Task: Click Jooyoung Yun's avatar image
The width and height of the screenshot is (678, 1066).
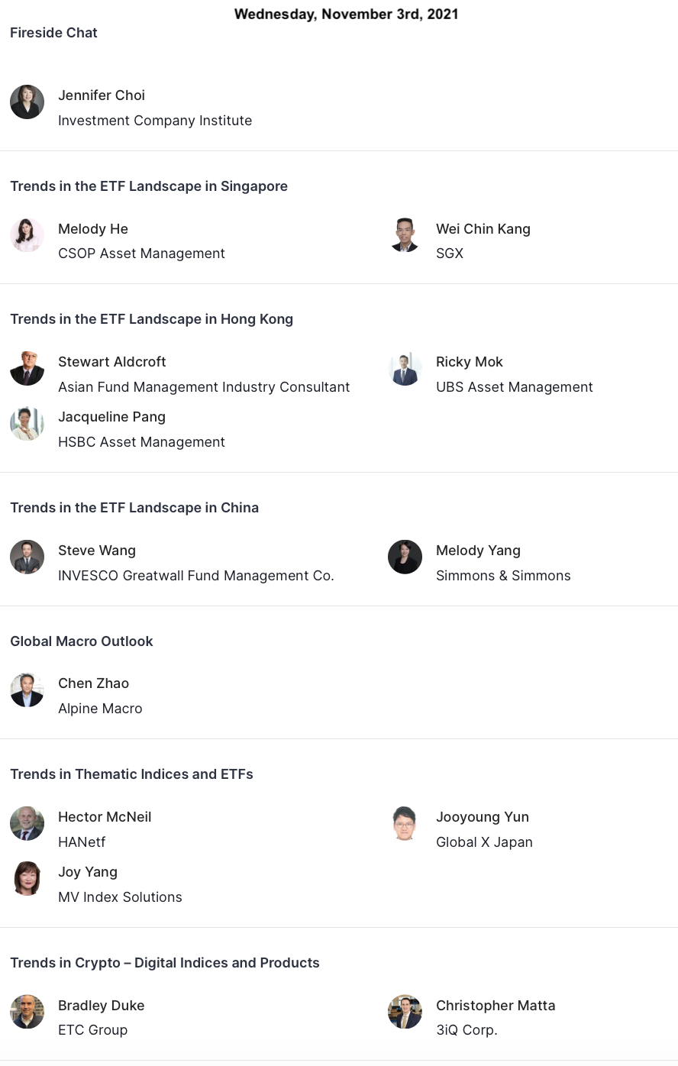Action: tap(405, 824)
